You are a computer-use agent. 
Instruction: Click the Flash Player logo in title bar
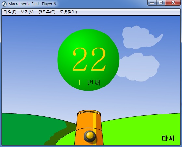click(4, 4)
